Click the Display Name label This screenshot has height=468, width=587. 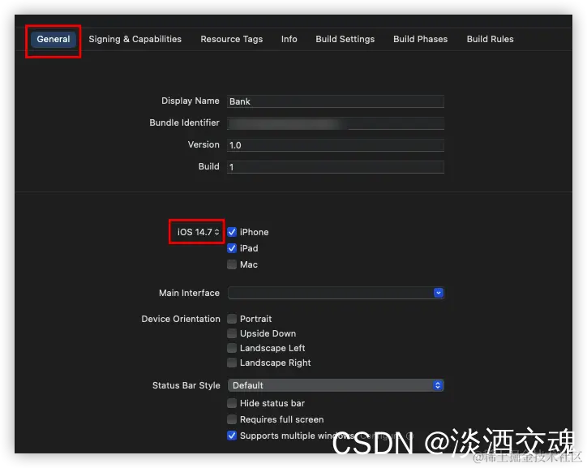[x=191, y=101]
